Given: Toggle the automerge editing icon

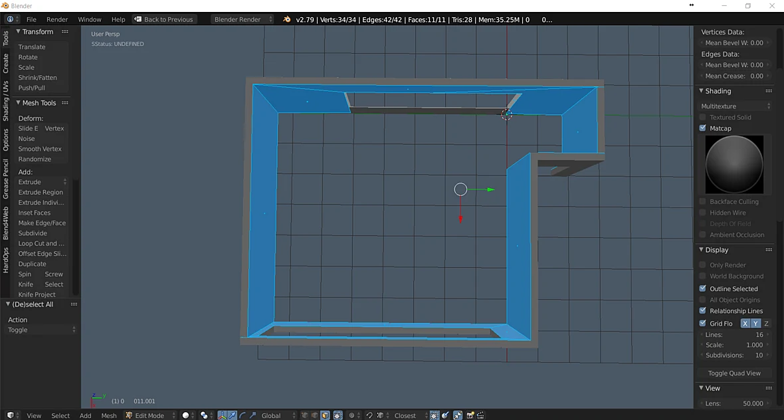Looking at the screenshot, I should click(x=458, y=415).
